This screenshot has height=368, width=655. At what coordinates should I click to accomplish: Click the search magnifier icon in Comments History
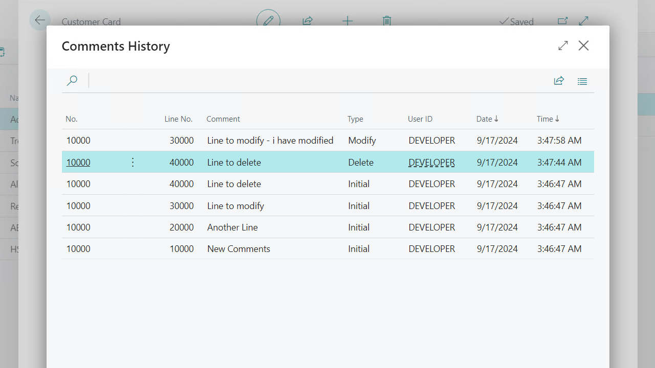click(72, 81)
